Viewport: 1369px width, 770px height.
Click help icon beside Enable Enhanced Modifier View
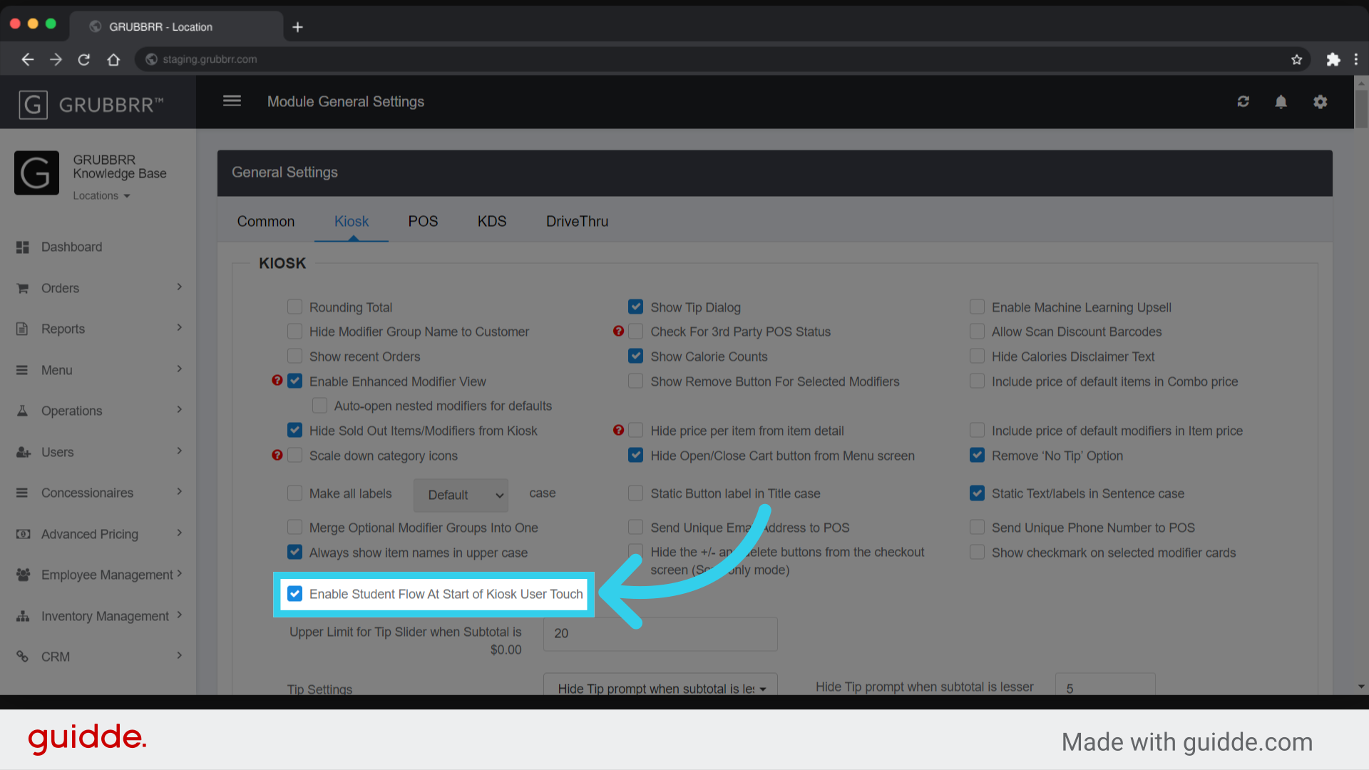point(277,381)
